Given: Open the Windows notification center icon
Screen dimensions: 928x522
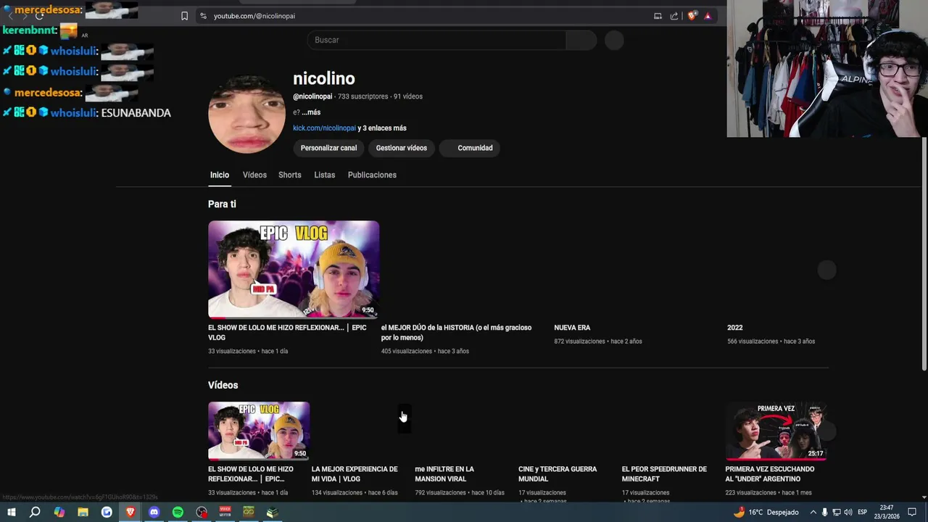Looking at the screenshot, I should [912, 512].
